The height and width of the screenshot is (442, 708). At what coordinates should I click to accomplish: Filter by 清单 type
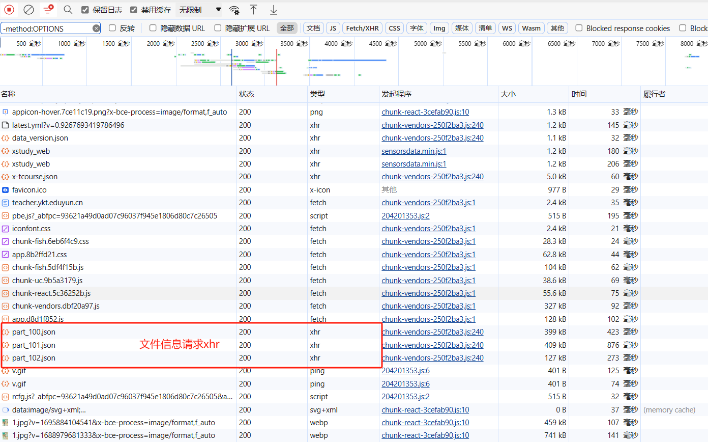pos(486,28)
